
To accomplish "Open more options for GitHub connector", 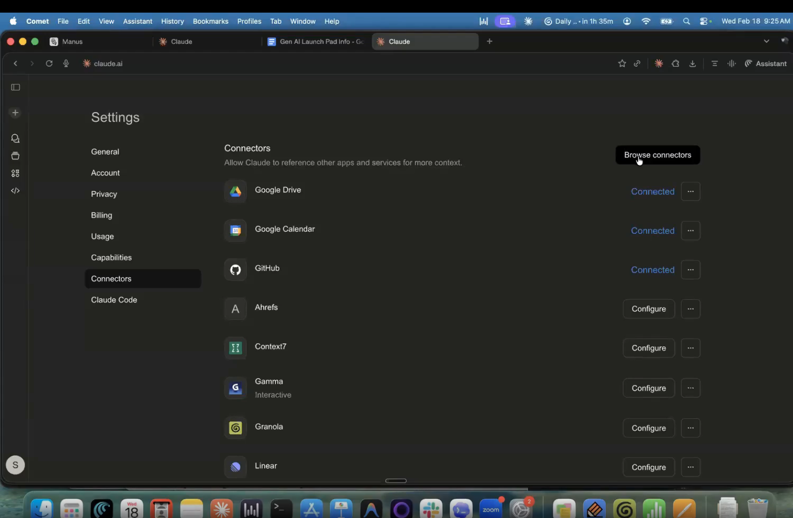I will coord(691,270).
